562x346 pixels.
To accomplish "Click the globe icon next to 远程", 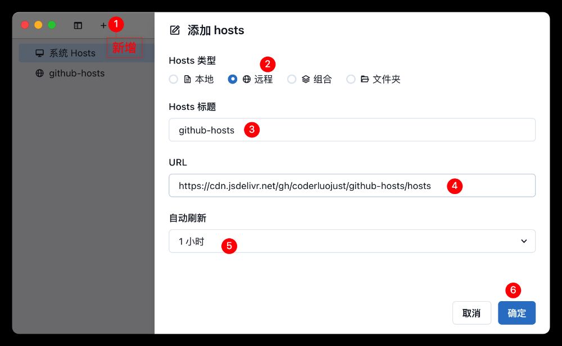I will [x=246, y=79].
